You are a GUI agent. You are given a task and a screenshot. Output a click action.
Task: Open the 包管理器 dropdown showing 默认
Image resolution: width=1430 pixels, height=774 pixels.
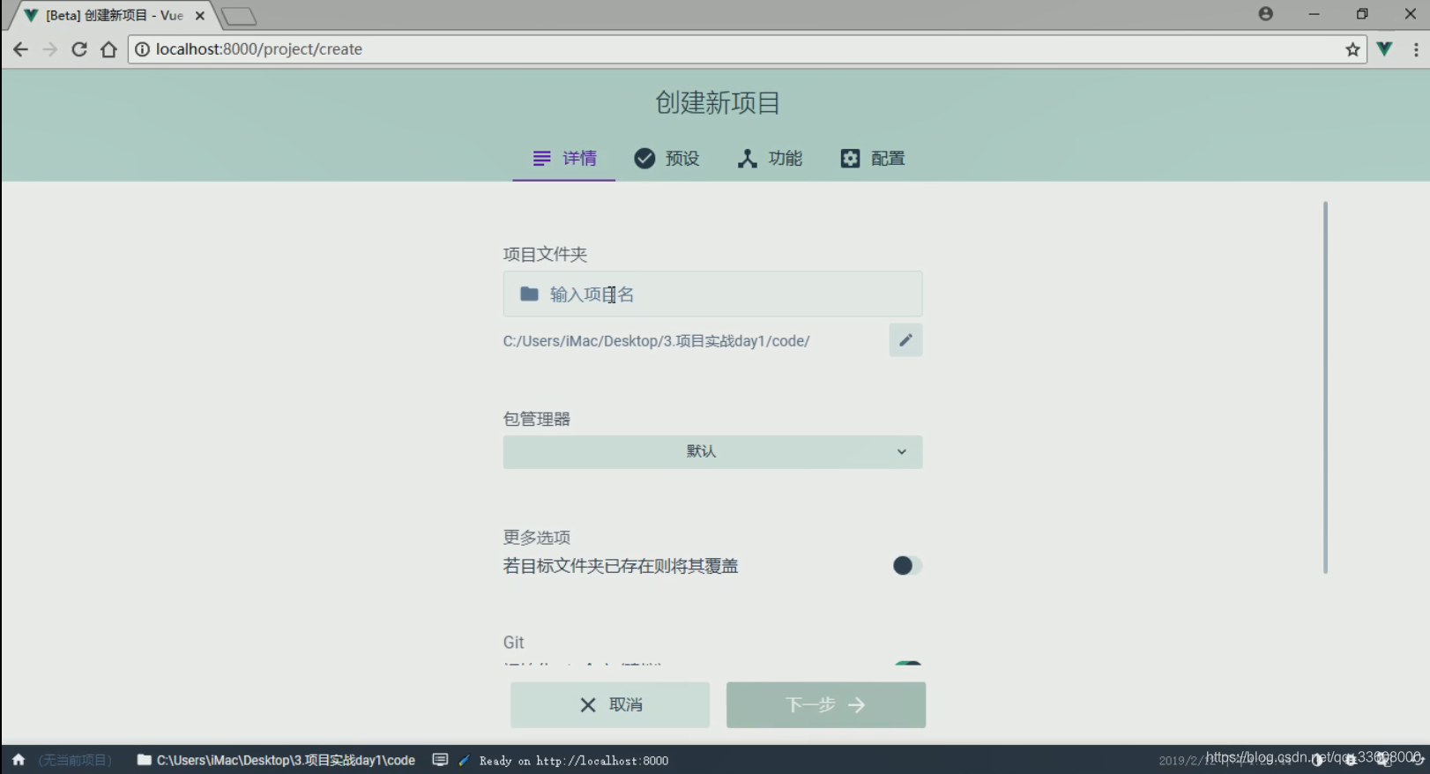[x=712, y=451]
